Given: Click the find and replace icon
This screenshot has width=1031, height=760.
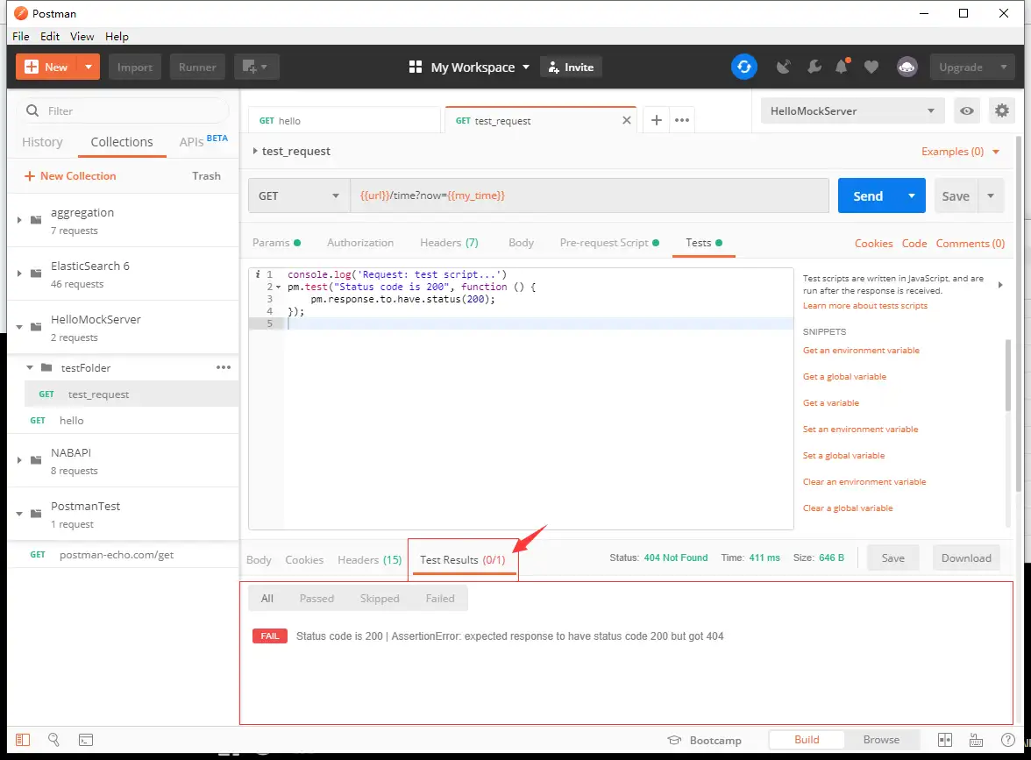Looking at the screenshot, I should coord(54,740).
